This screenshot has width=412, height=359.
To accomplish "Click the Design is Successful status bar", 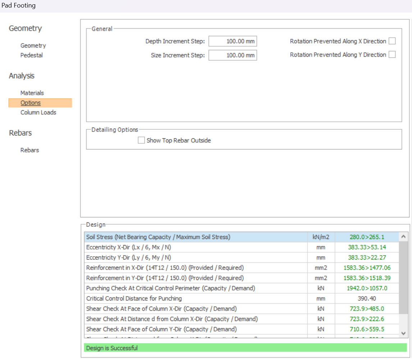I will pos(245,348).
